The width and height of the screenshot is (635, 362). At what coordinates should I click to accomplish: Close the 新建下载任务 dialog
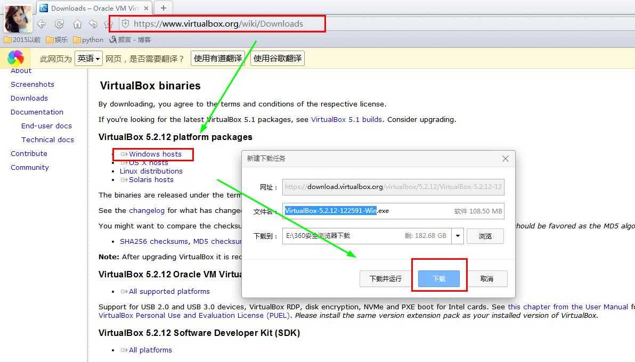tap(506, 159)
